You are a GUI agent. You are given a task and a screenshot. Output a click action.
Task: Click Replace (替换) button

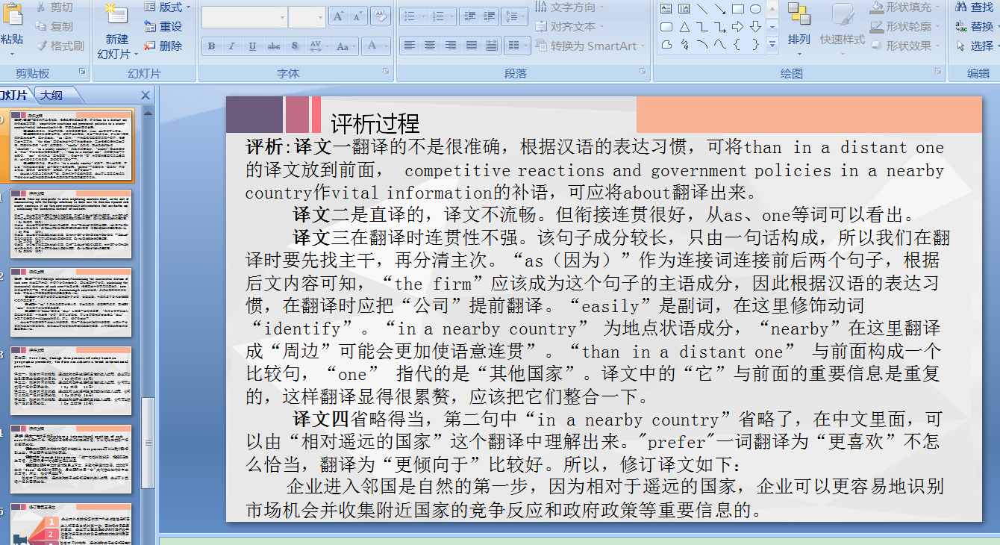(975, 26)
